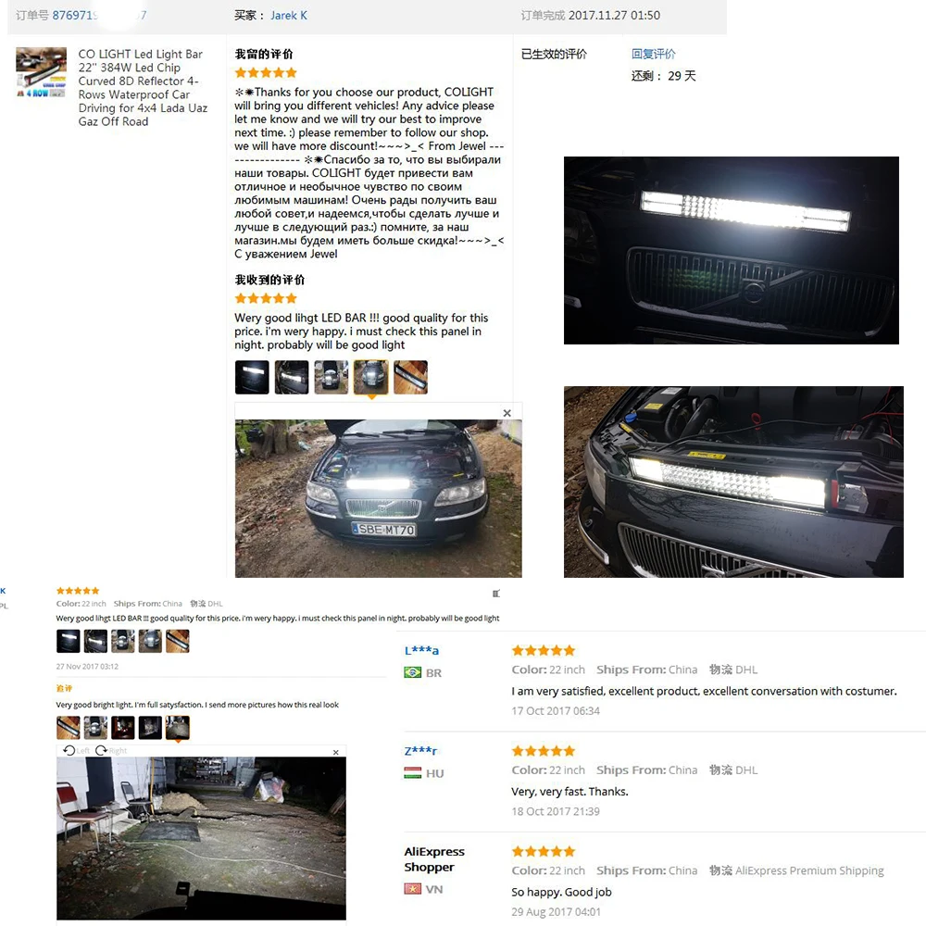Screen dimensions: 926x926
Task: Click the Hungary flag icon beside HU
Action: 412,773
